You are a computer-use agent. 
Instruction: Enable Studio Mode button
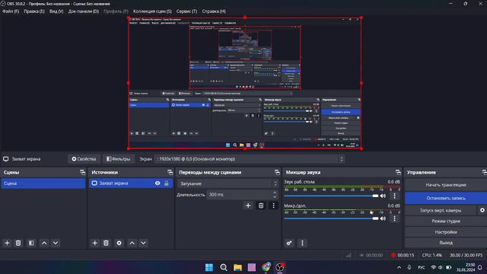tap(446, 221)
